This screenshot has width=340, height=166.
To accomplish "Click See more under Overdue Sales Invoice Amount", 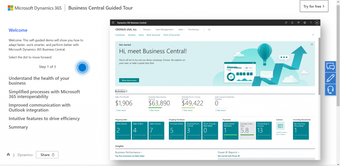I will click(x=154, y=110).
